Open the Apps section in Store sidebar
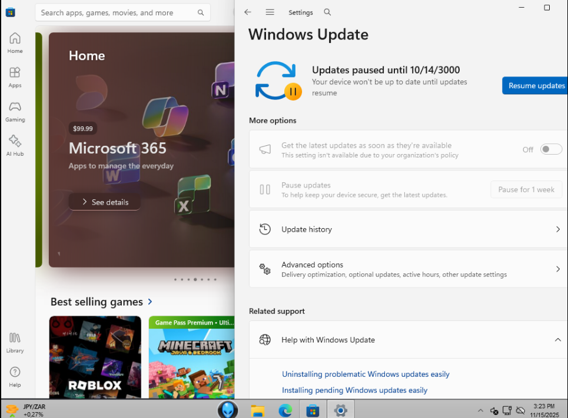The image size is (568, 418). [15, 77]
